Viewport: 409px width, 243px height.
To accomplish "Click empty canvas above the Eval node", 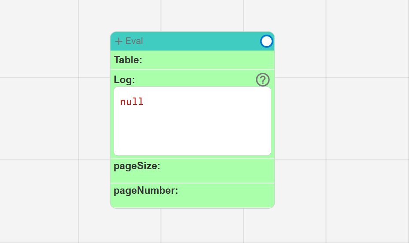I will coord(192,16).
